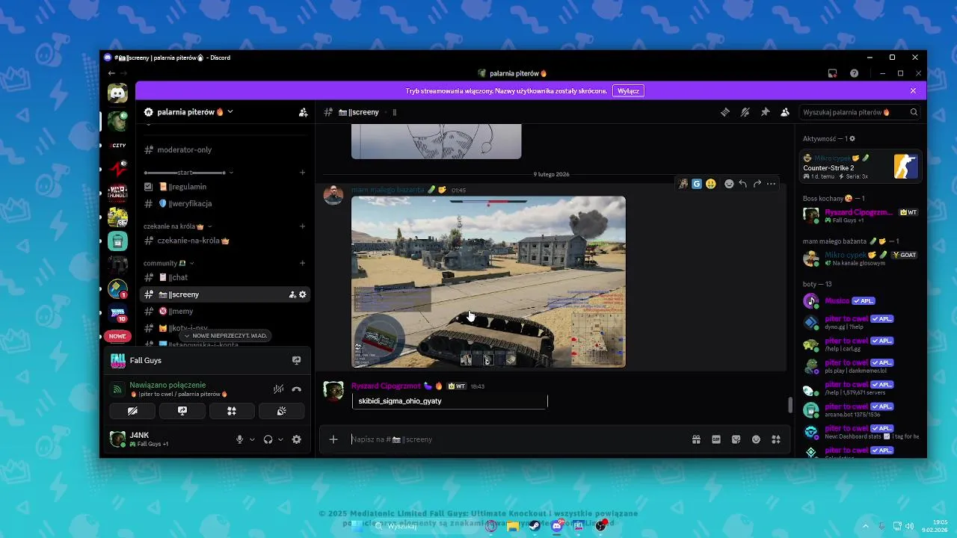
Task: Dismiss the streamer mode banner
Action: 913,90
